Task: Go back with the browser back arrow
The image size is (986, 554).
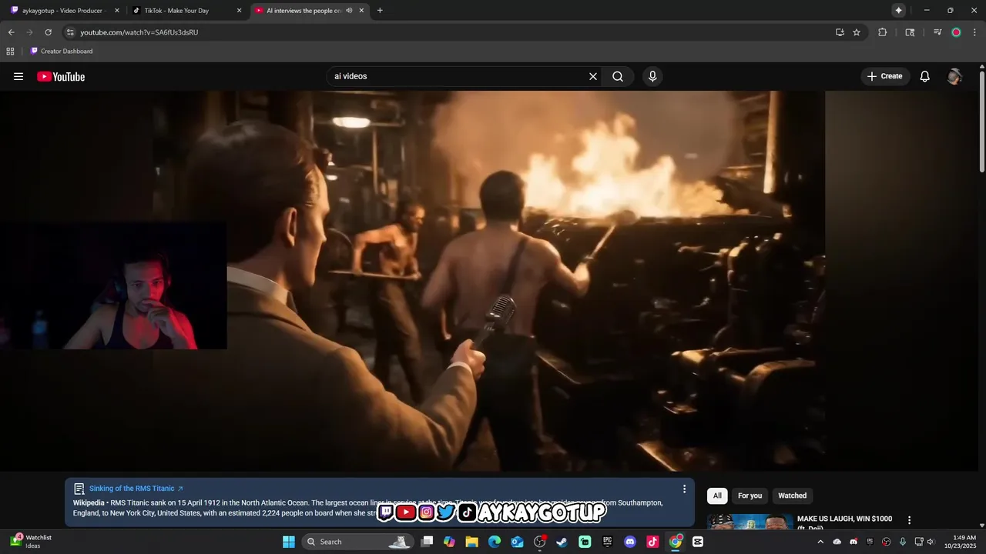Action: coord(11,32)
